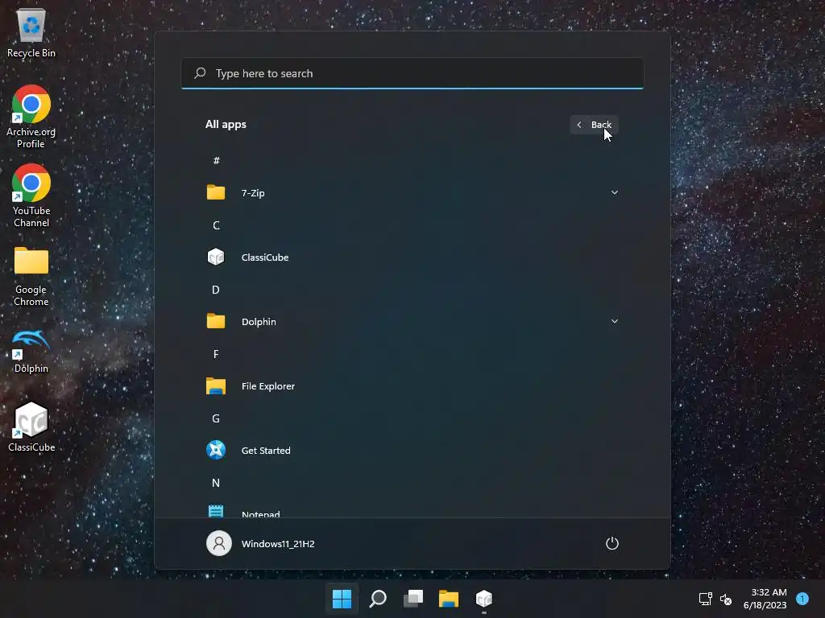Click the Dolphin folder icon in All apps
The height and width of the screenshot is (618, 825).
pos(216,321)
